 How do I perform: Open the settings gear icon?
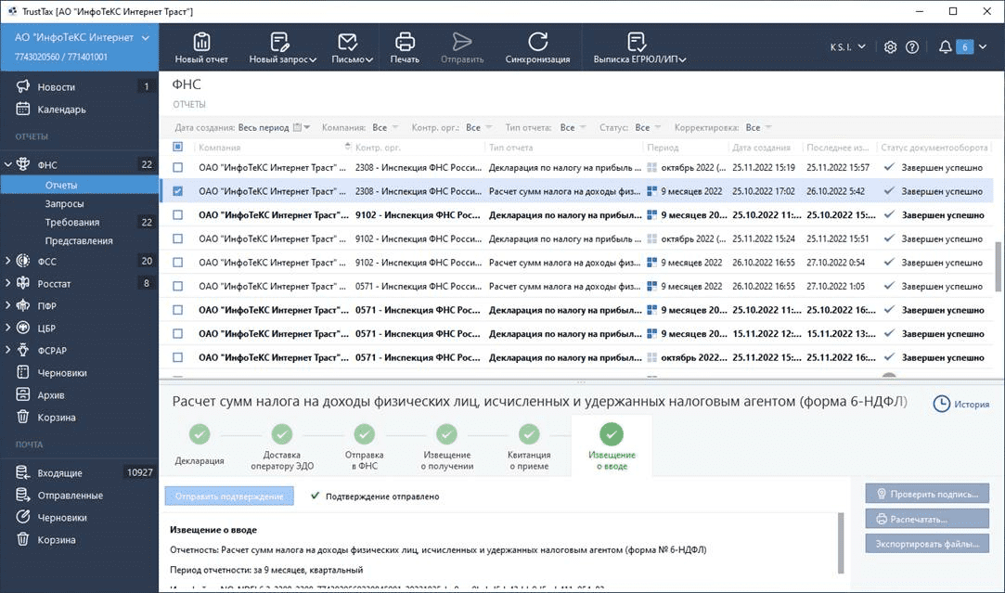[x=890, y=47]
